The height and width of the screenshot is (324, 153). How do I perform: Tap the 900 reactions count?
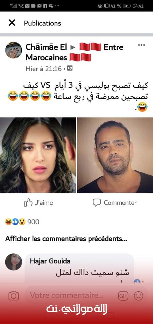click(x=33, y=222)
